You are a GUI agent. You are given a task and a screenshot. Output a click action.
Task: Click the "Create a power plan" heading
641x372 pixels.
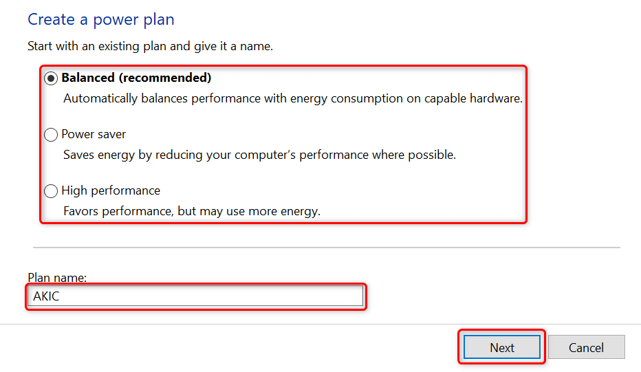pos(101,19)
